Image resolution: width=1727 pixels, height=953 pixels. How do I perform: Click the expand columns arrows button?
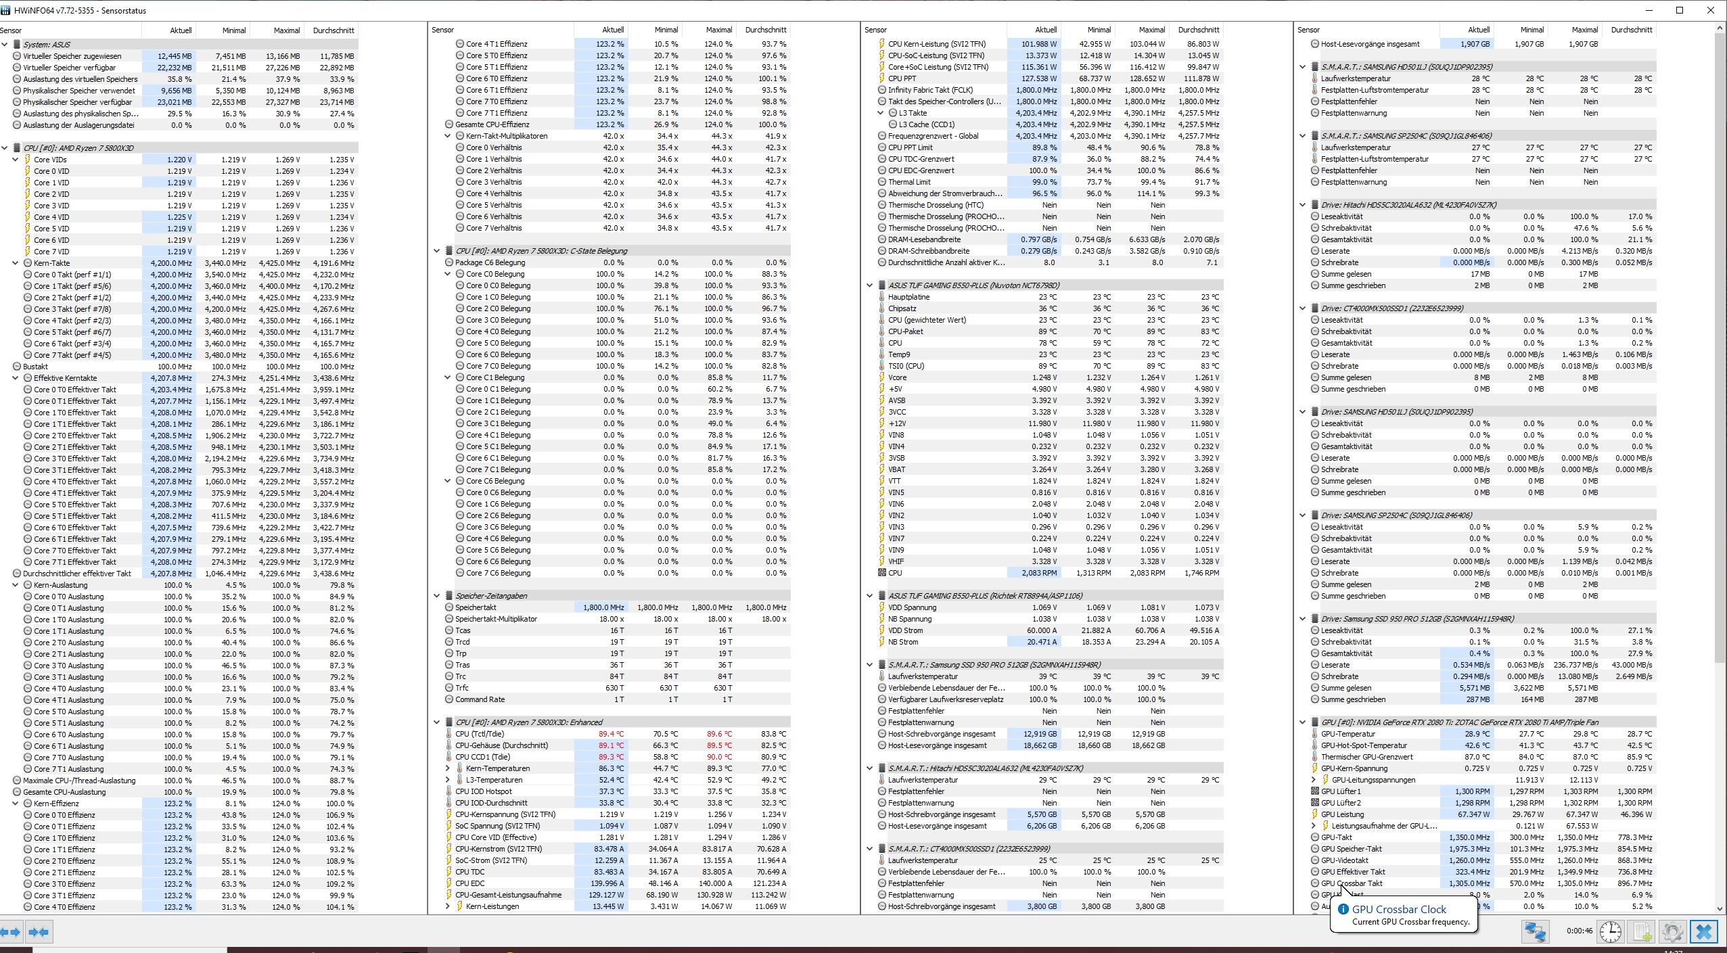coord(11,932)
